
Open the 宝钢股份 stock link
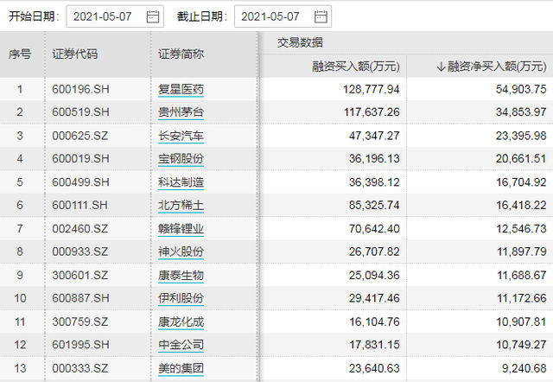181,159
